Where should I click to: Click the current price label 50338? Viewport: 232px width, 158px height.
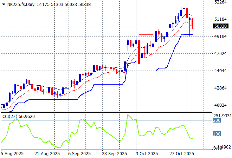[220, 26]
